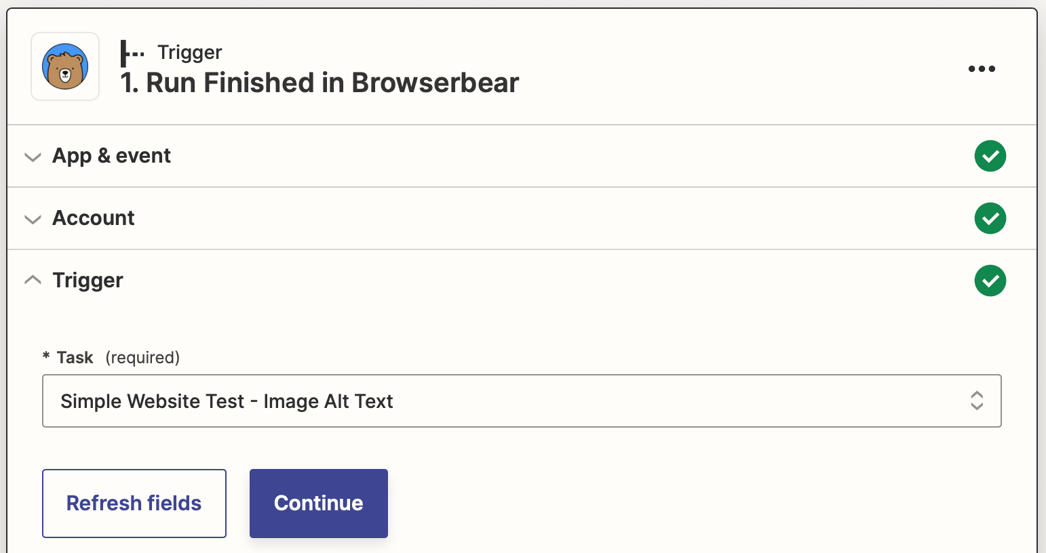Expand the App & event chevron
The height and width of the screenshot is (553, 1046).
click(x=33, y=157)
